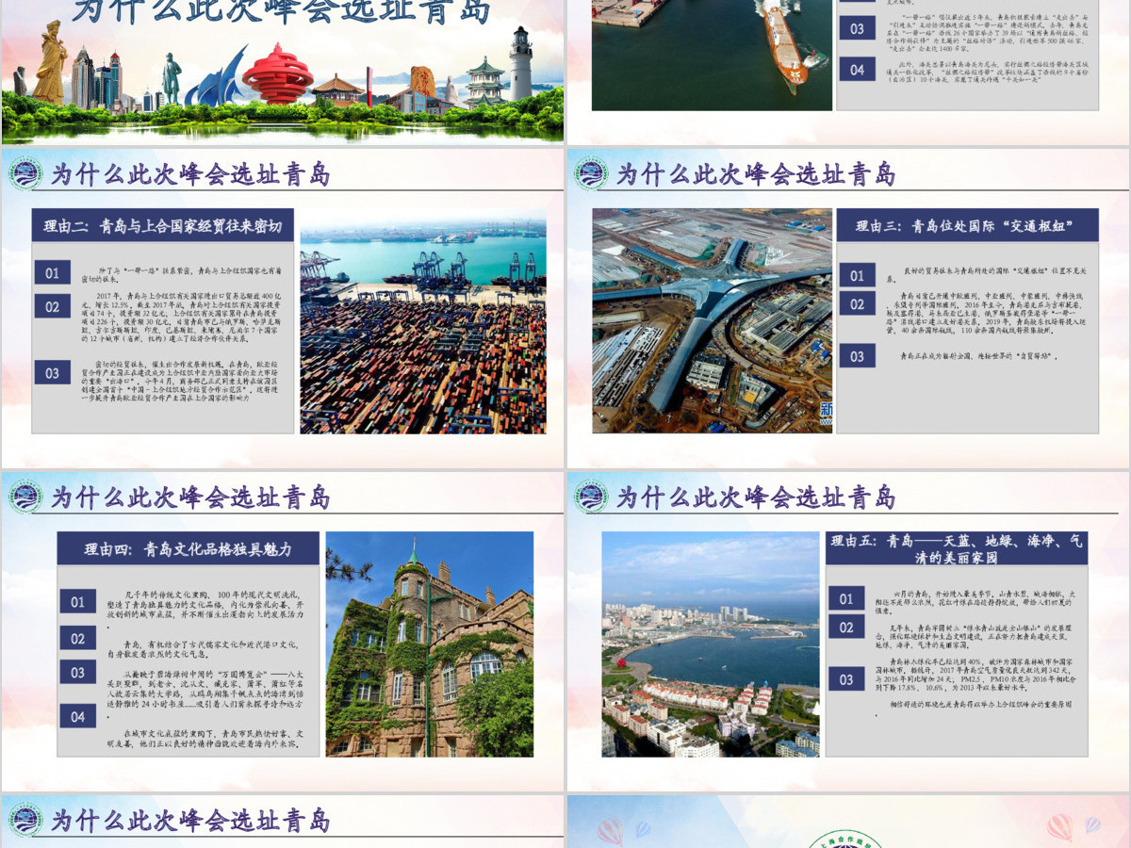1131x848 pixels.
Task: Click the large title 为什么此次峰会选址青岛 on the skyline slide
Action: coord(283,10)
